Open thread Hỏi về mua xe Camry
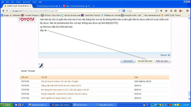 (60, 81)
